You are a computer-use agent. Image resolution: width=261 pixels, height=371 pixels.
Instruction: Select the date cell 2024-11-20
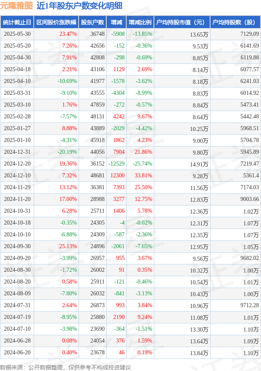17,199
